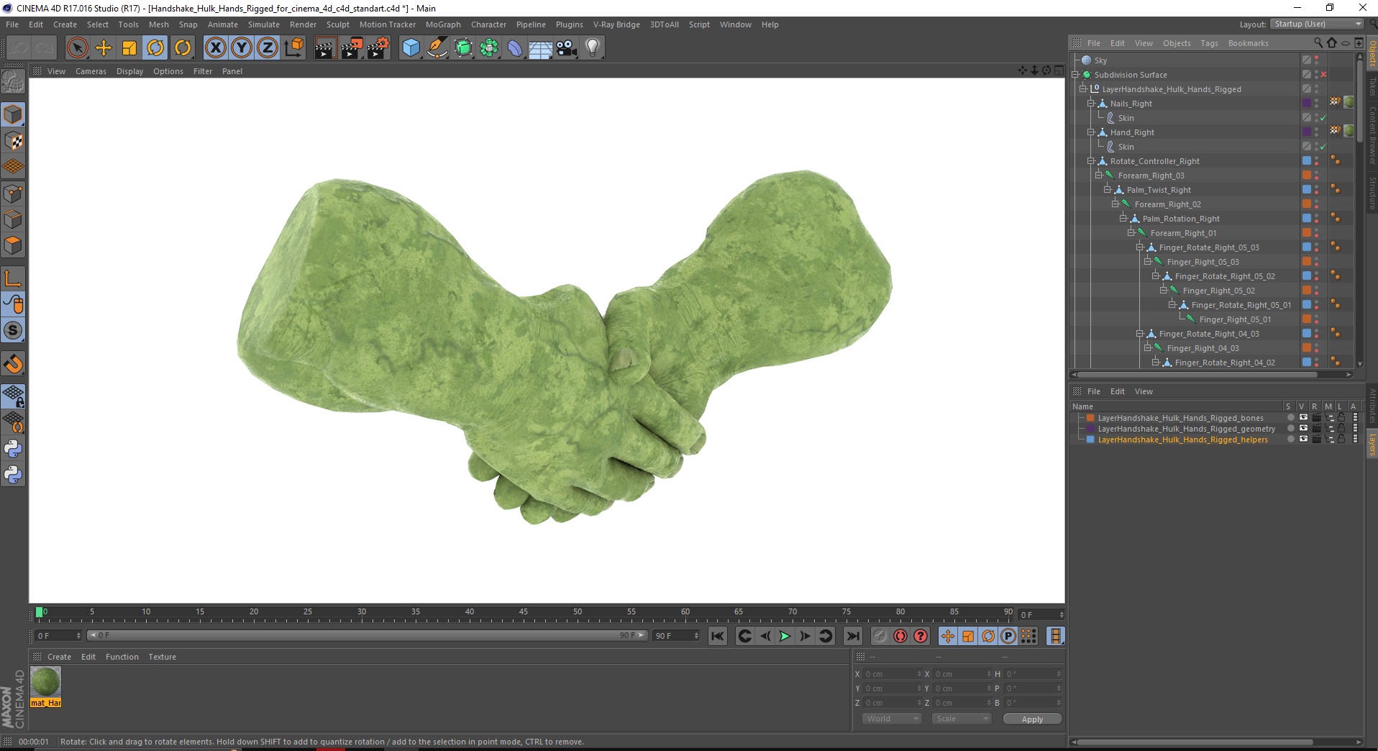
Task: Open viewport Cameras menu
Action: (x=91, y=71)
